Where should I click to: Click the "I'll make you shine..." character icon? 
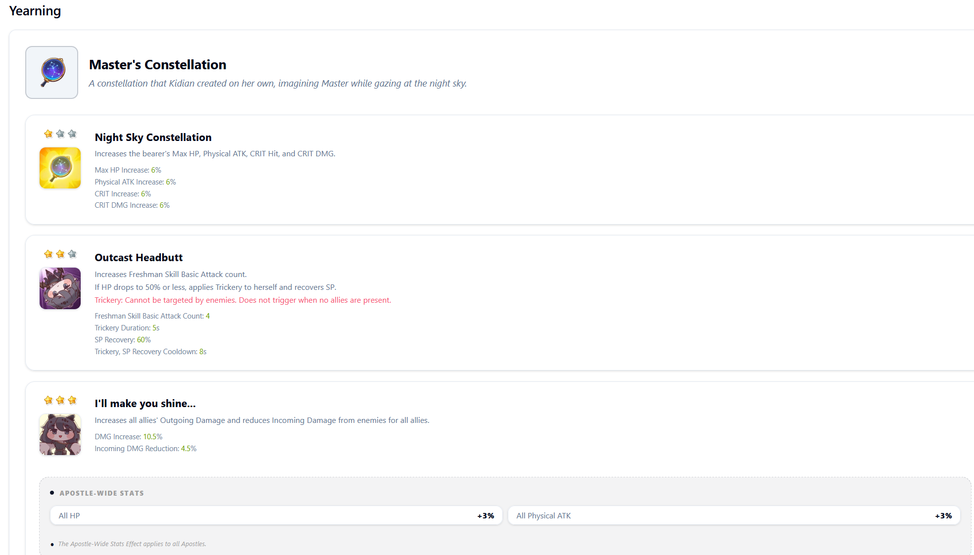[x=60, y=434]
